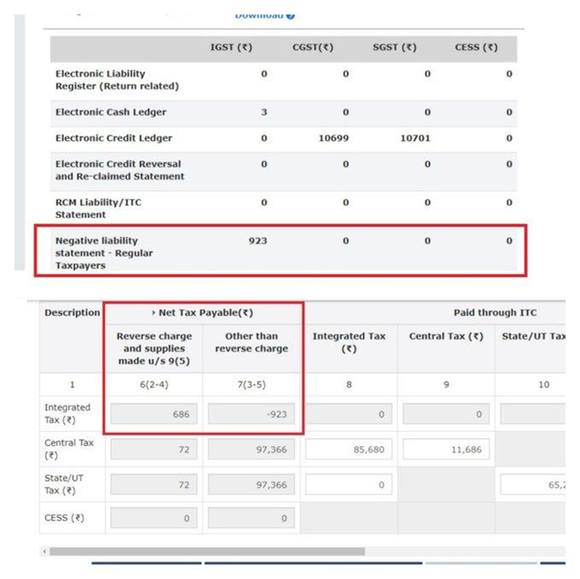Click CGST value 10699 in Credit Ledger
The image size is (580, 579).
pyautogui.click(x=333, y=139)
